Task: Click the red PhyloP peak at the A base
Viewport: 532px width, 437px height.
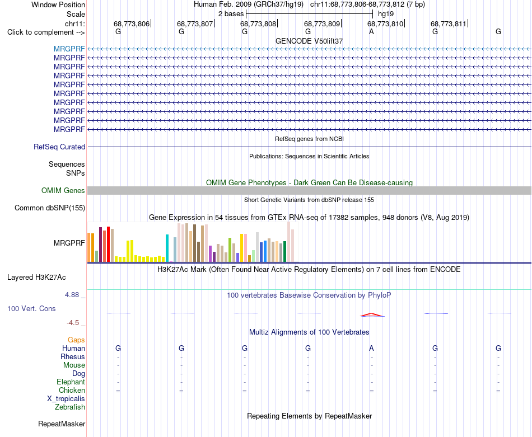Action: (372, 315)
